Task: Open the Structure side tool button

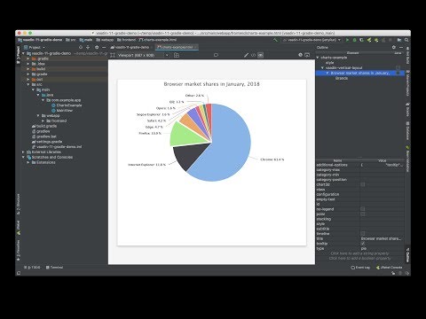Action: [x=19, y=204]
